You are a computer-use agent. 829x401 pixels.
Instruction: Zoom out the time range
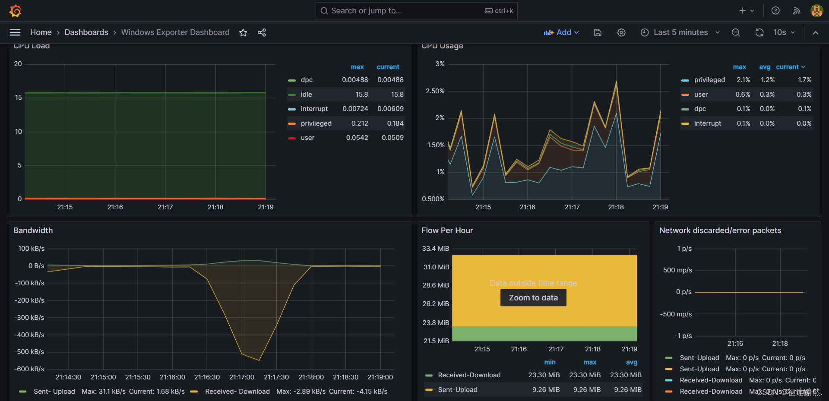736,32
